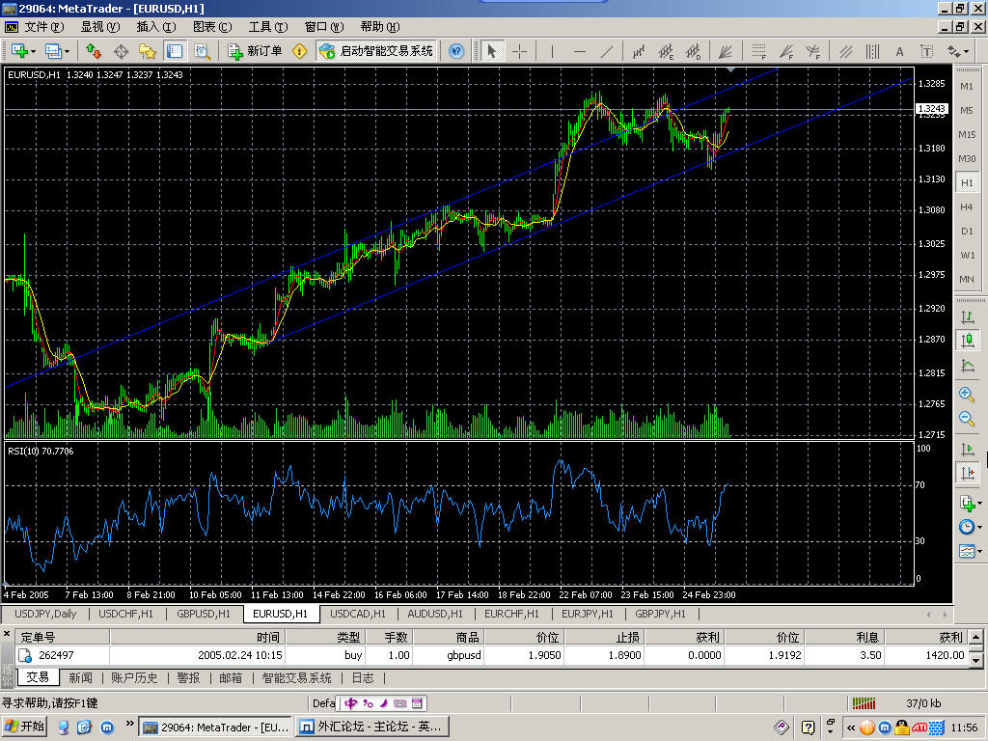Switch chart to candlestick display
The width and height of the screenshot is (988, 741).
pyautogui.click(x=967, y=340)
